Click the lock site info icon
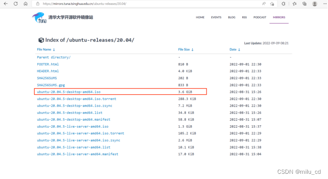This screenshot has width=328, height=179. click(x=38, y=4)
